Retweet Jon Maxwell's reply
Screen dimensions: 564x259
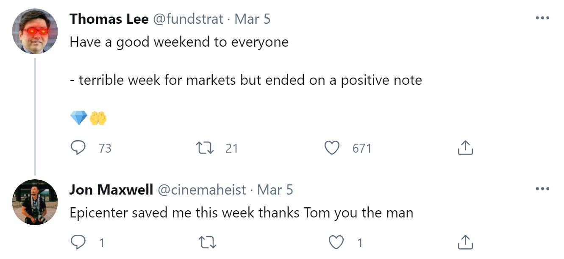tap(207, 242)
